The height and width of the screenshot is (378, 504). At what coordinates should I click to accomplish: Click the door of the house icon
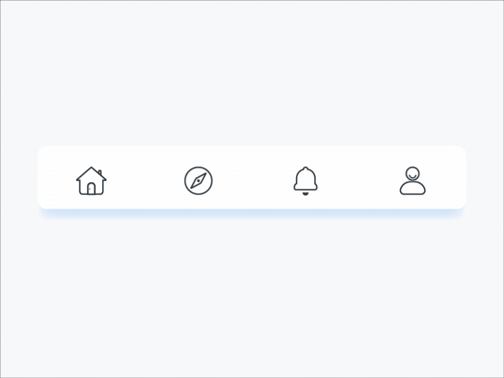91,188
